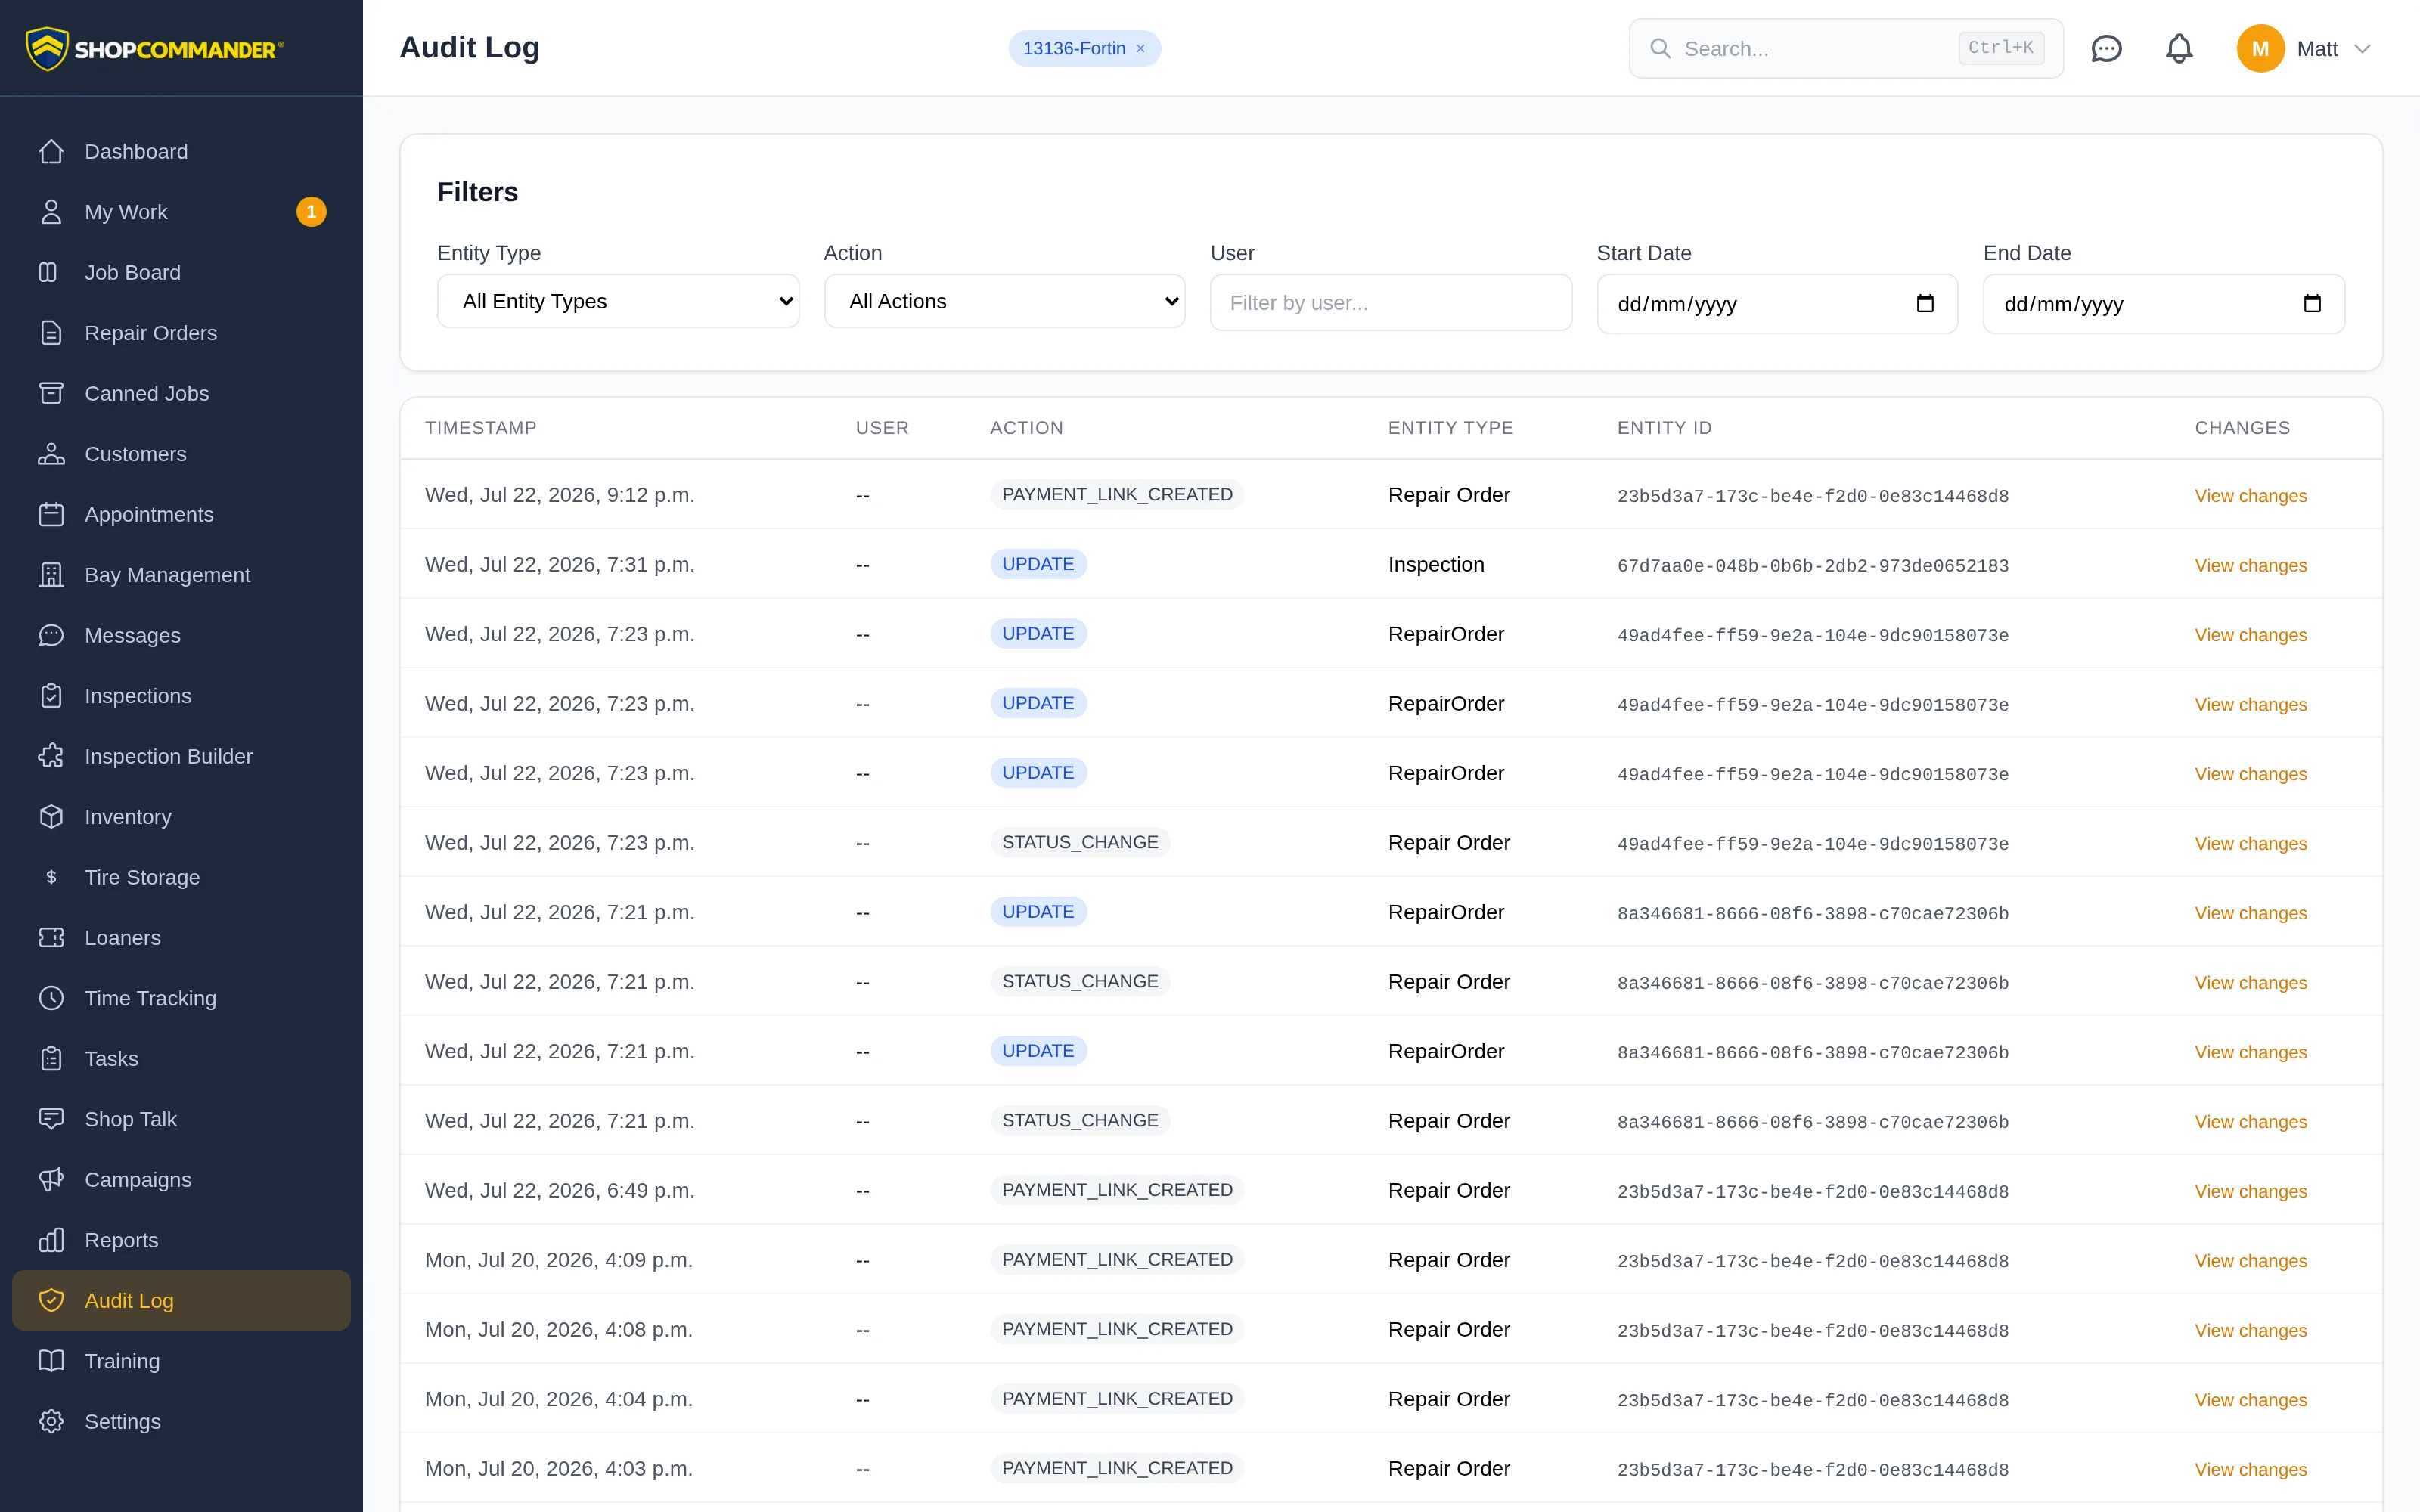
Task: Click the Tire Storage dollar icon
Action: coord(51,877)
